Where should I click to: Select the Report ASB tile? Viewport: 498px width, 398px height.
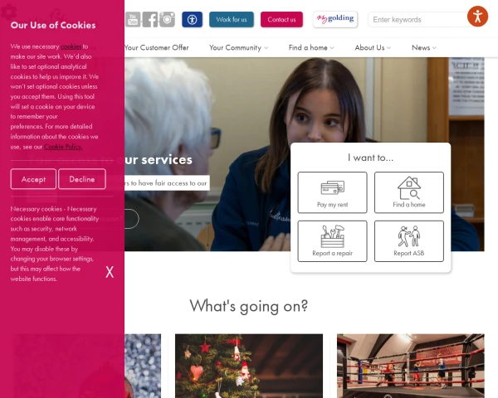408,241
